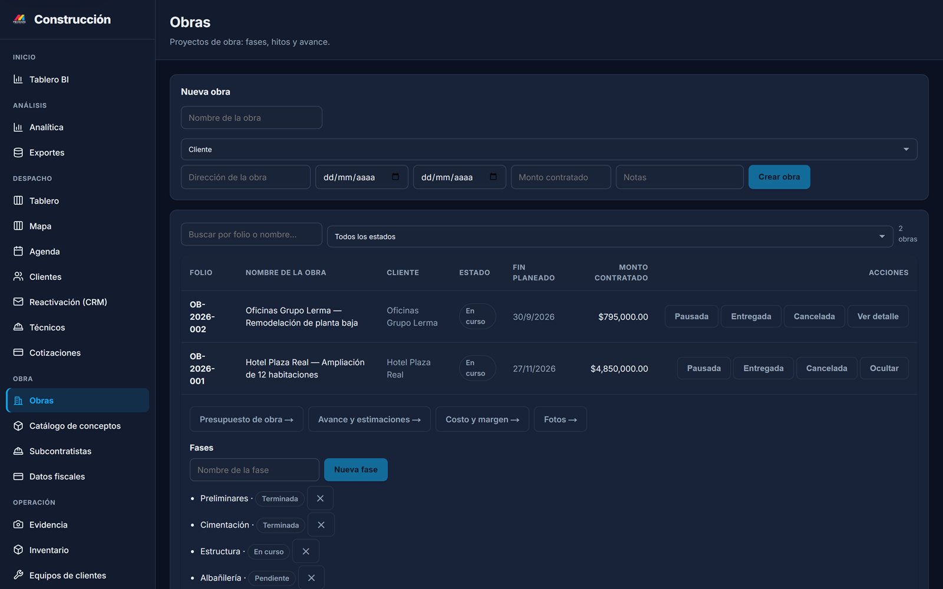
Task: Focus the Buscar por folio search field
Action: click(252, 234)
